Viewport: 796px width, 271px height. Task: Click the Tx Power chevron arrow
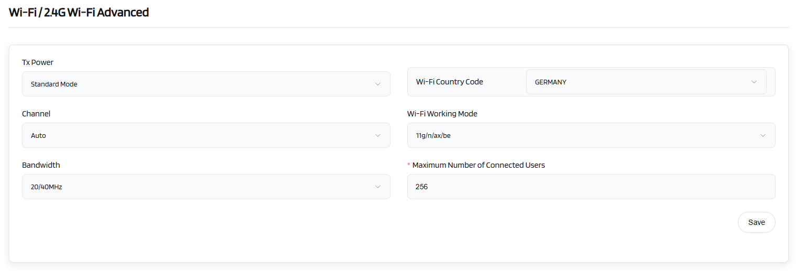coord(377,84)
